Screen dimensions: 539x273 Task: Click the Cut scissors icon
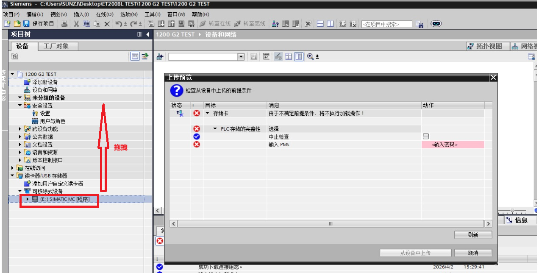pyautogui.click(x=76, y=24)
